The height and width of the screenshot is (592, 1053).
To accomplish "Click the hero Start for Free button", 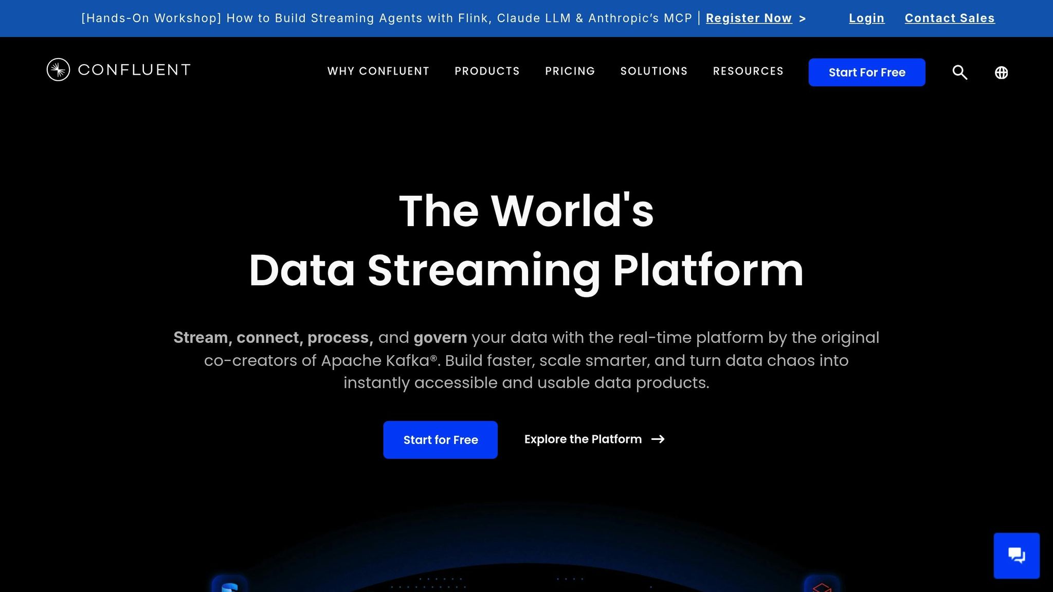I will pyautogui.click(x=440, y=440).
